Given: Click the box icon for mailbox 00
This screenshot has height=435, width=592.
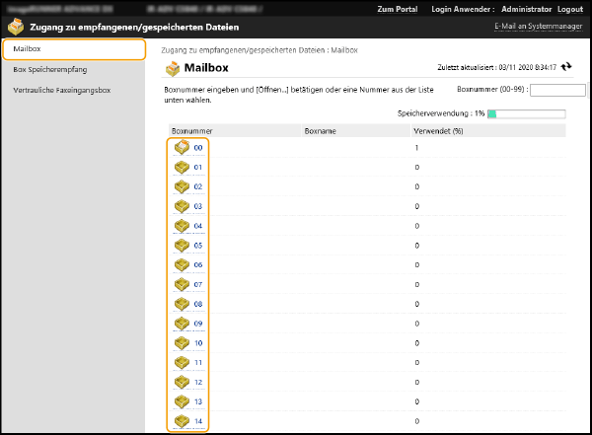Looking at the screenshot, I should tap(182, 147).
